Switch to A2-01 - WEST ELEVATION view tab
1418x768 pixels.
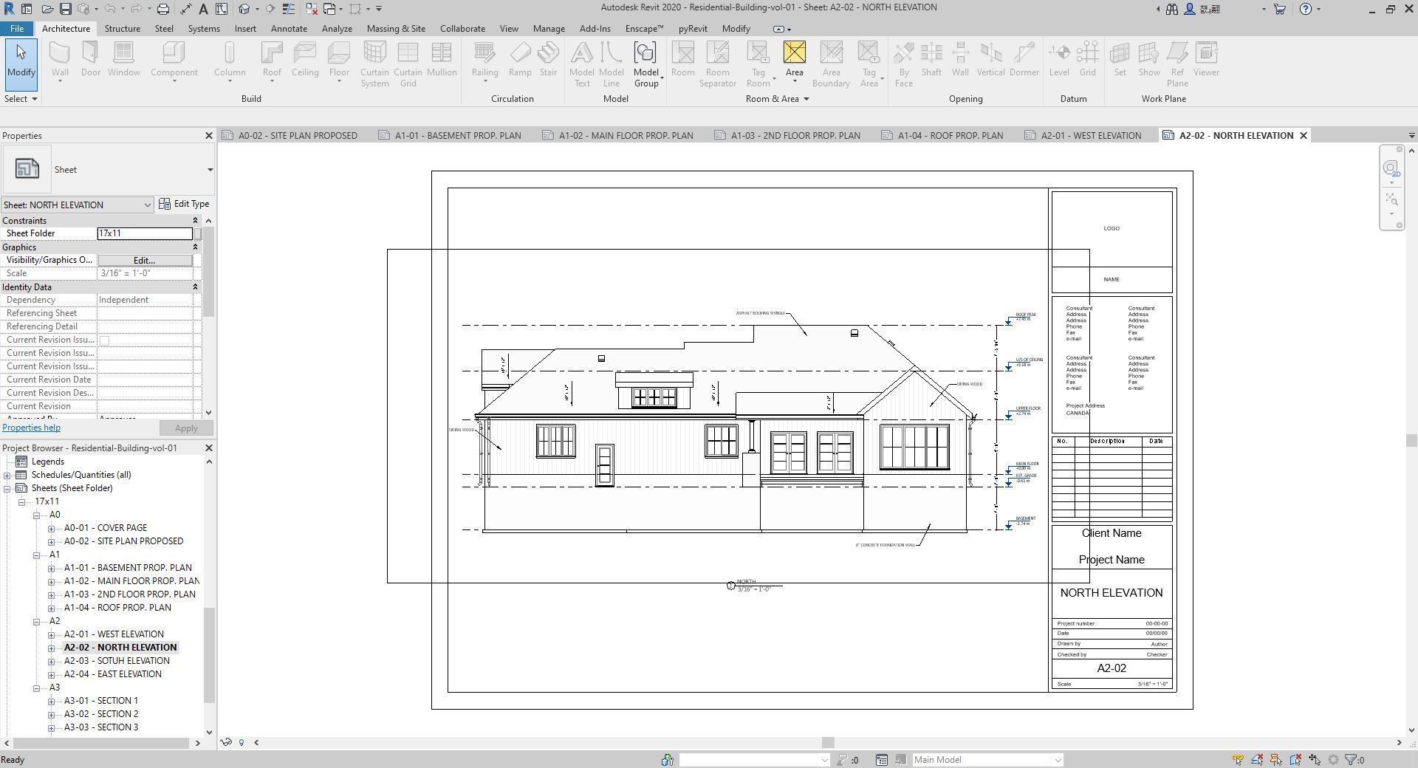coord(1083,136)
